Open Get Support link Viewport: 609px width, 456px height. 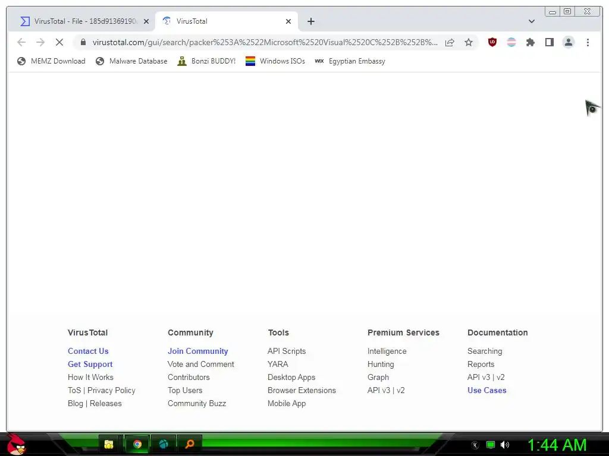[x=90, y=364]
